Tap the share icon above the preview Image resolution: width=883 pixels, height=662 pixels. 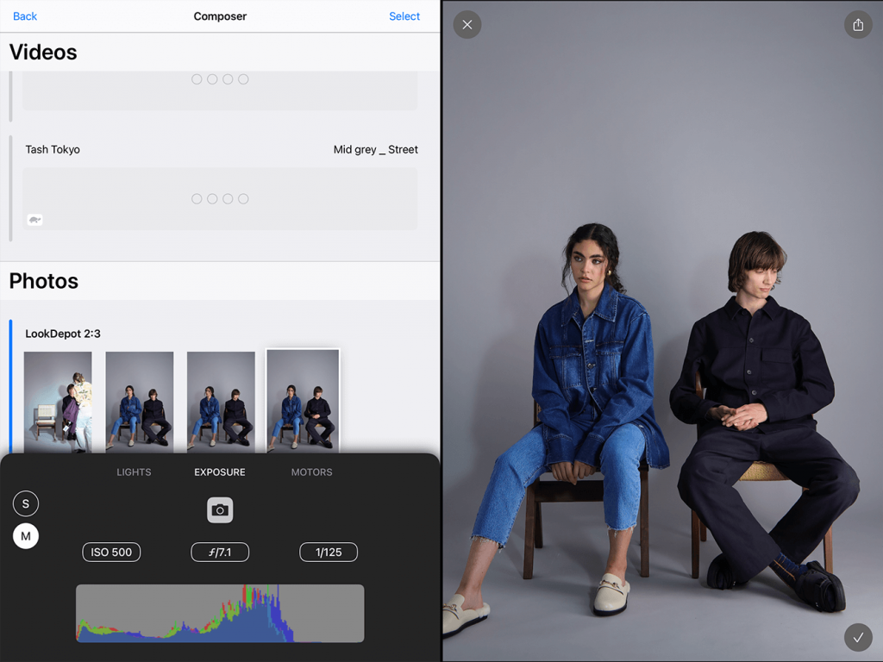858,25
